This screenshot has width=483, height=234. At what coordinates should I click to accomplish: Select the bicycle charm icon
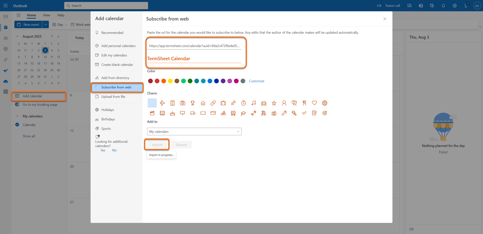pyautogui.click(x=223, y=113)
